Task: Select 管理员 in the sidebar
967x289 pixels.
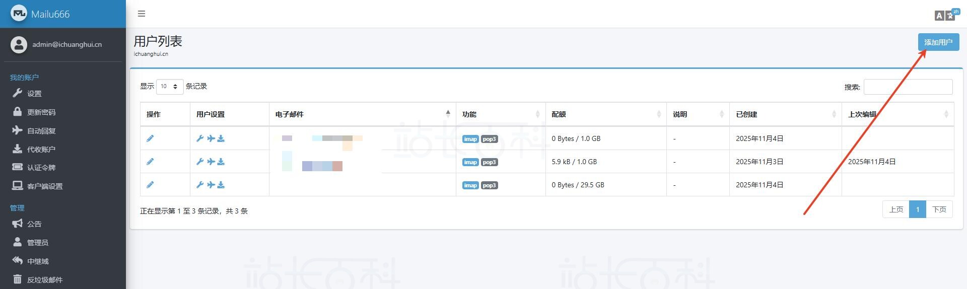Action: point(38,243)
